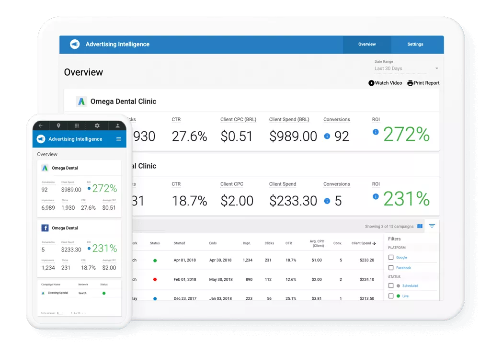Click the Google Ads logo next to Omega Dental Clinic

[x=81, y=101]
